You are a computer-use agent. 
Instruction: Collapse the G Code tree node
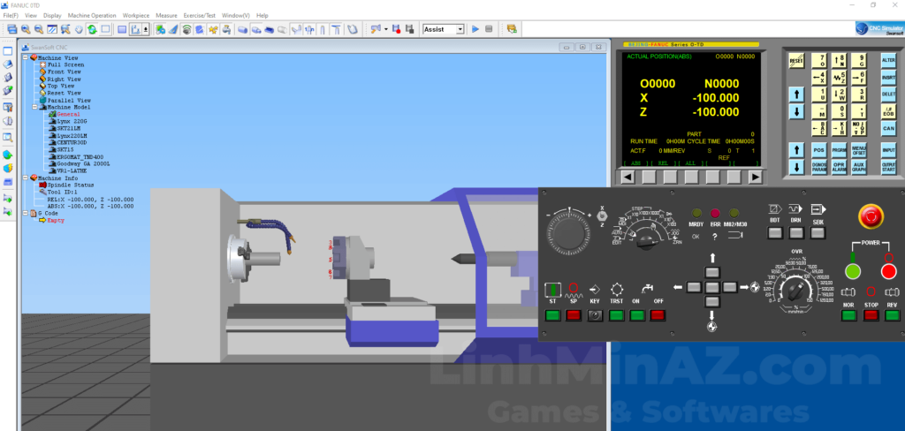click(26, 214)
